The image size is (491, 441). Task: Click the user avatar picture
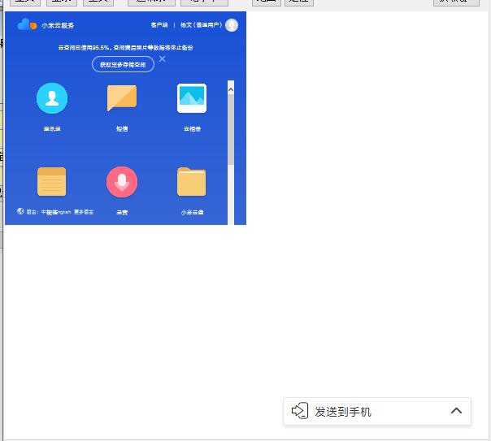point(232,25)
